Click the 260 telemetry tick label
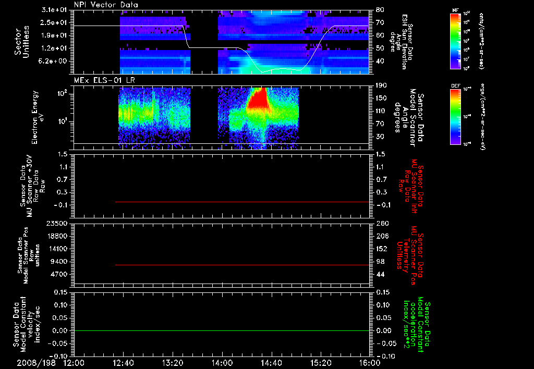The width and height of the screenshot is (534, 369). [382, 224]
